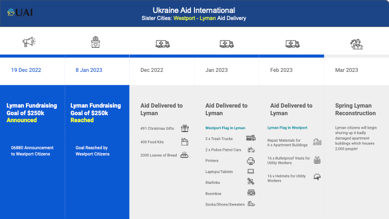Click '16 x Helmets for Utility Workers'
This screenshot has width=389, height=219.
(286, 178)
